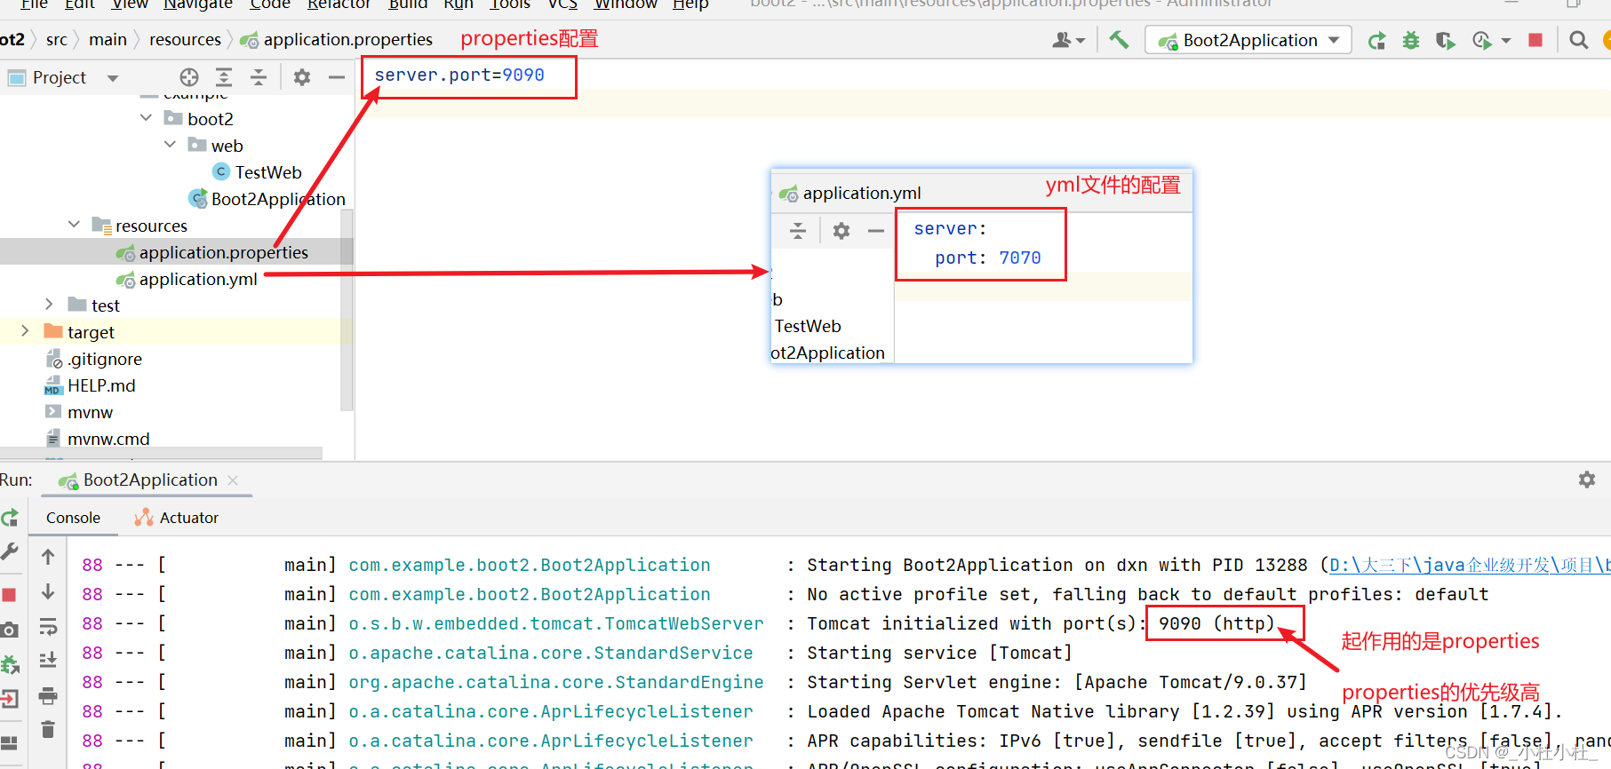The image size is (1611, 769).
Task: Click camera thread dump icon in Run sidebar
Action: [10, 630]
